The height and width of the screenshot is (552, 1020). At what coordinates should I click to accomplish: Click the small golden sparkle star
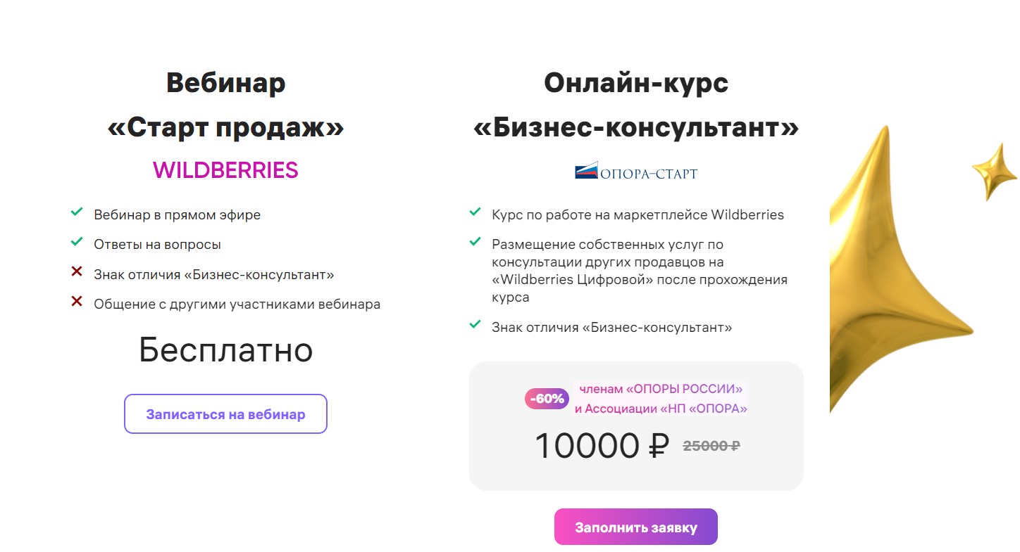[x=995, y=171]
